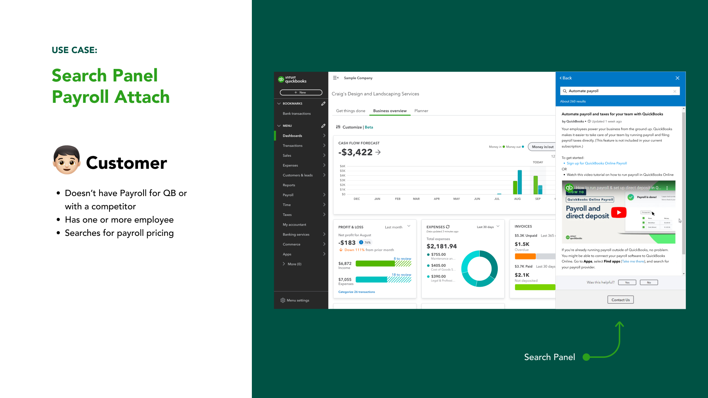708x398 pixels.
Task: Edit the menu with pencil icon
Action: (x=323, y=126)
